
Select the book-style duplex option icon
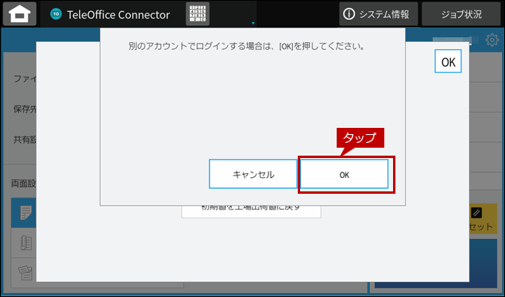click(x=25, y=243)
